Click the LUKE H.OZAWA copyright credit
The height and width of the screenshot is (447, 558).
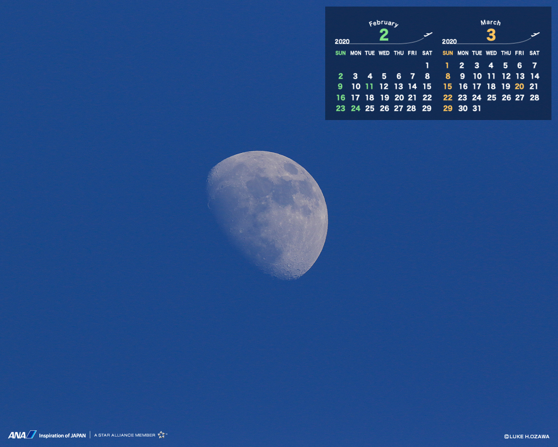pyautogui.click(x=527, y=437)
